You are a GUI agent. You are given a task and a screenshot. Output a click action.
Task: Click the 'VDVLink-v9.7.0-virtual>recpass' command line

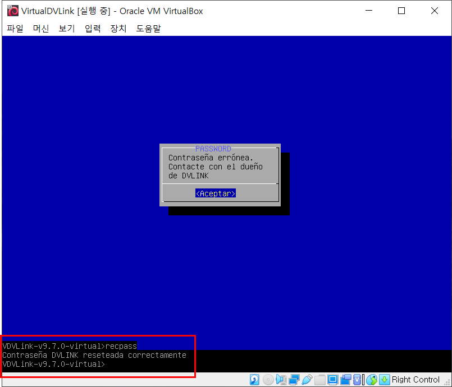(x=70, y=346)
